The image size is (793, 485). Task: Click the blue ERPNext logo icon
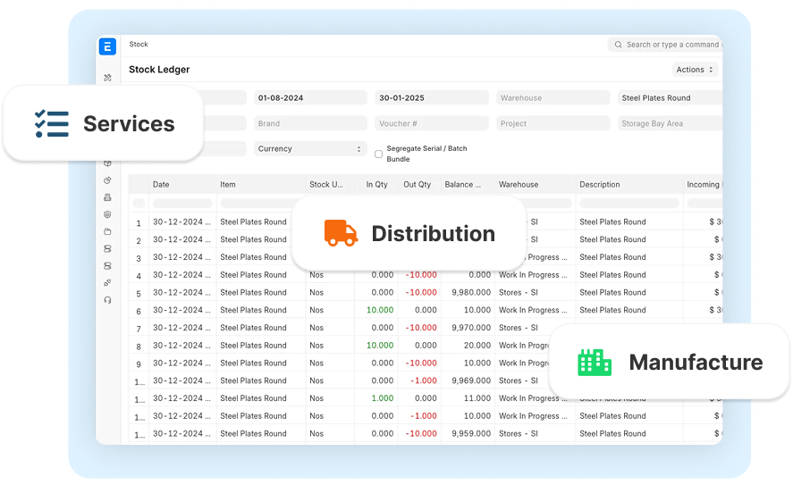click(x=108, y=47)
